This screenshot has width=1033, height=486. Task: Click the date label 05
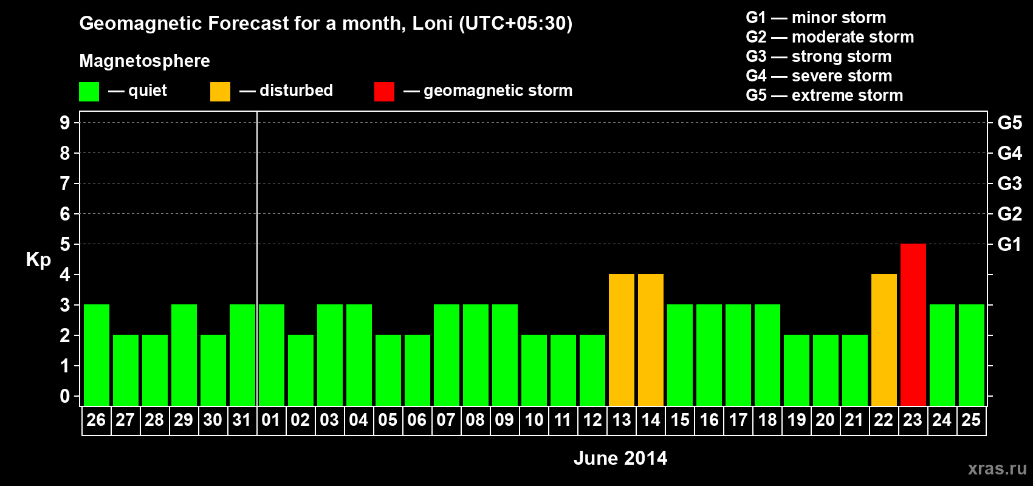click(388, 420)
